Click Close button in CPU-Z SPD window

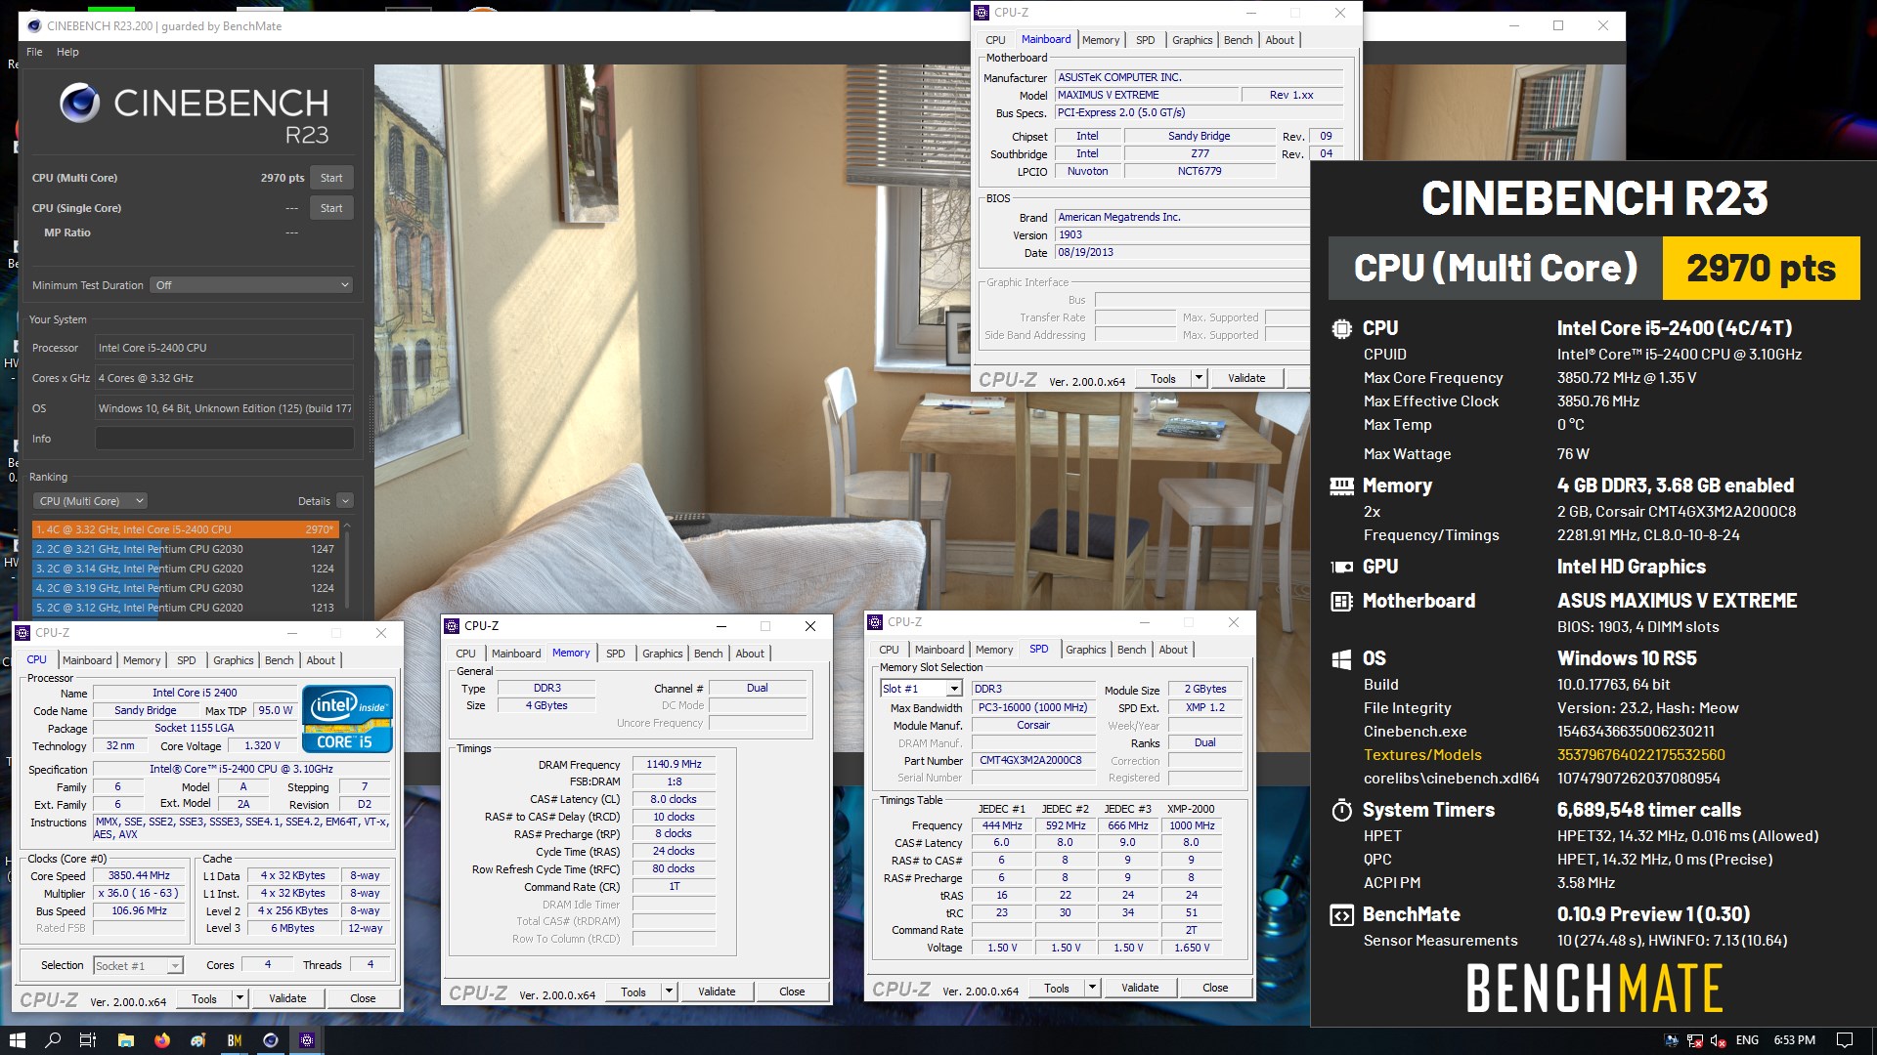tap(1215, 988)
